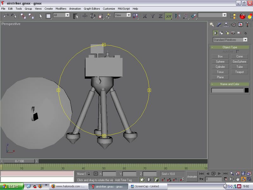Image resolution: width=253 pixels, height=190 pixels.
Task: Open the rectangular selection region flyout
Action: [x=48, y=16]
